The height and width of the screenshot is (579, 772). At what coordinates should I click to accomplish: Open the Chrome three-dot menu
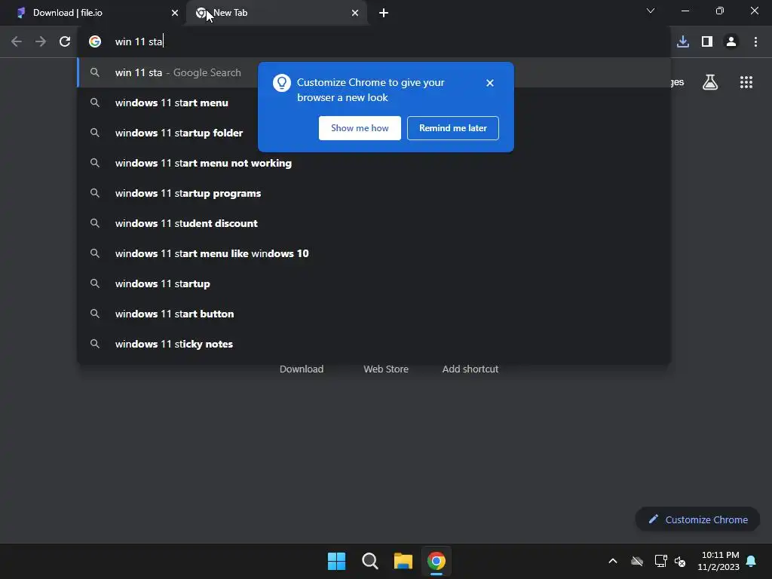[x=755, y=42]
